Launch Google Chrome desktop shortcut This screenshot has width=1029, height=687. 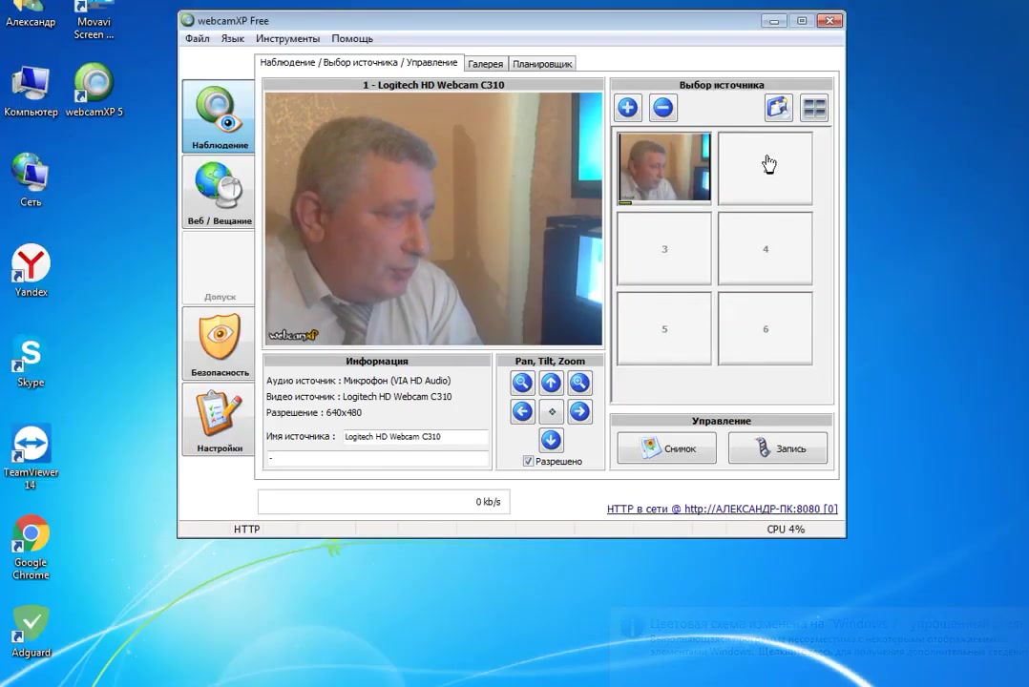pos(31,547)
